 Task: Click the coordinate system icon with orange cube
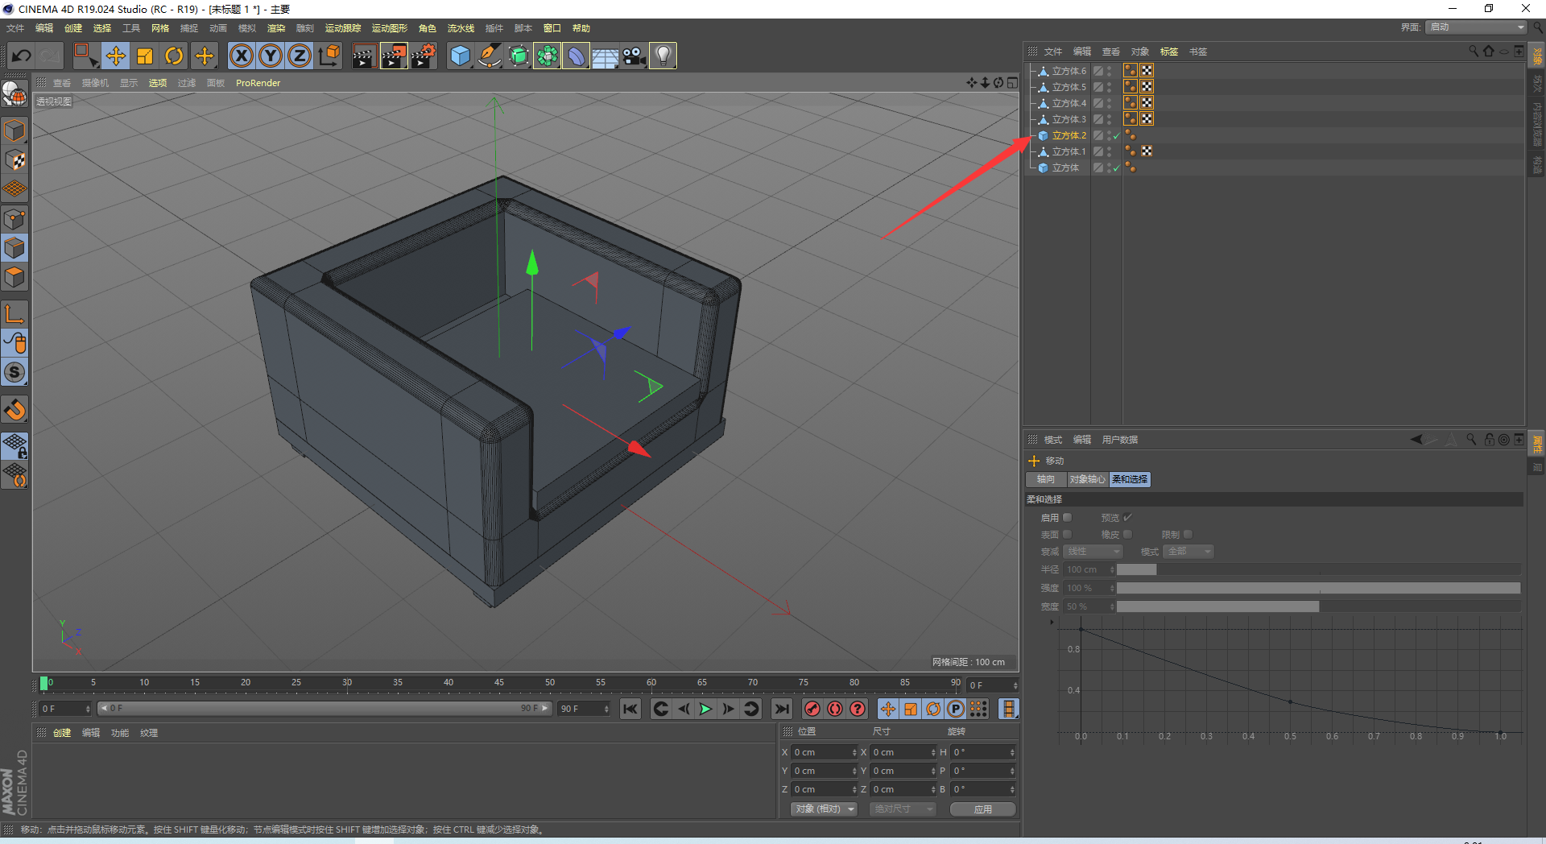click(329, 56)
